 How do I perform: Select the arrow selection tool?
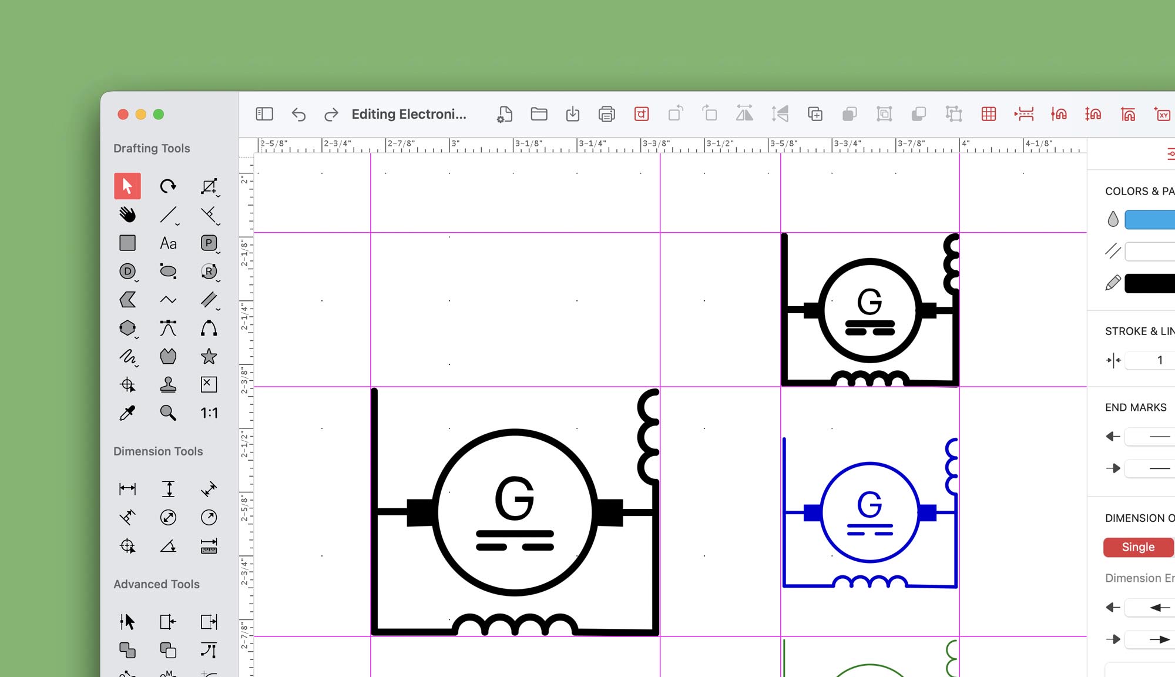pos(127,186)
